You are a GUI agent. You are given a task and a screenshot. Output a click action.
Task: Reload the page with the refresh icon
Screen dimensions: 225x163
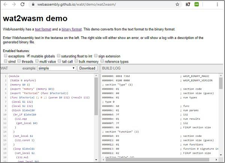[x=22, y=4]
